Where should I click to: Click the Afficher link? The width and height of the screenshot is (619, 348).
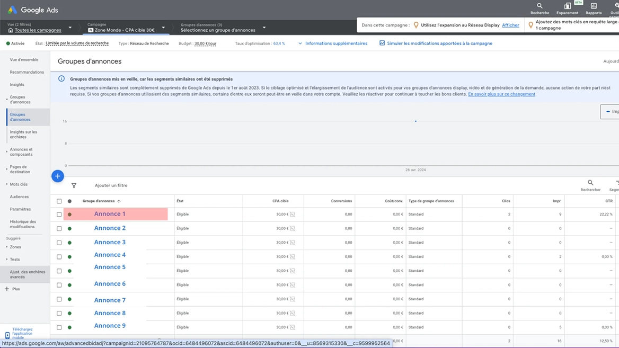[x=510, y=25]
